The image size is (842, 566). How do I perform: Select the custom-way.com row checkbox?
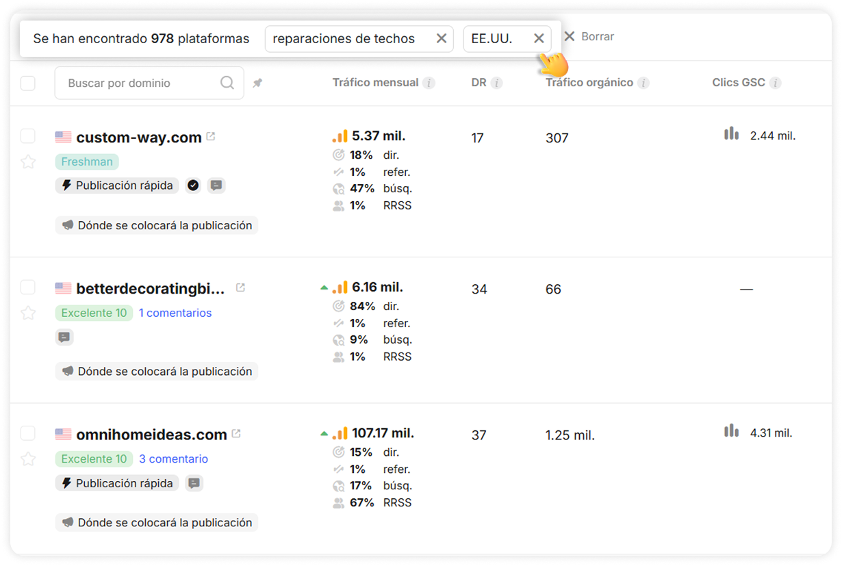pos(27,136)
